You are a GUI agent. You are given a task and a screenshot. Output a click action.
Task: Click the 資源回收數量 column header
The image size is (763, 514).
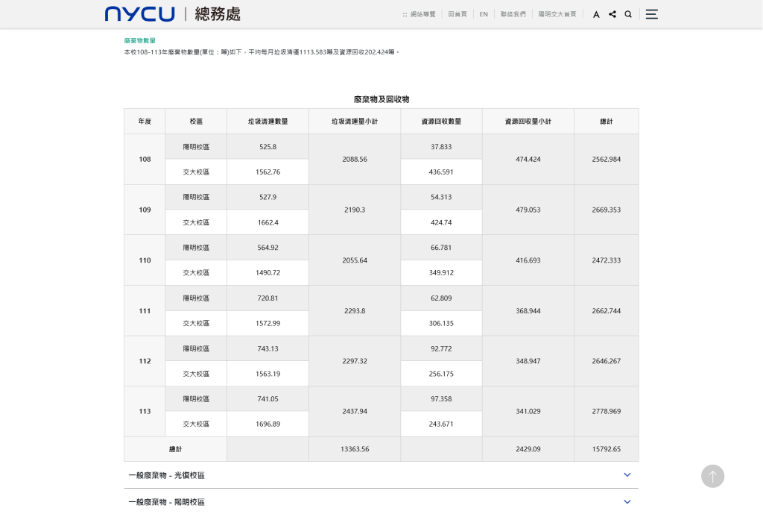coord(441,122)
